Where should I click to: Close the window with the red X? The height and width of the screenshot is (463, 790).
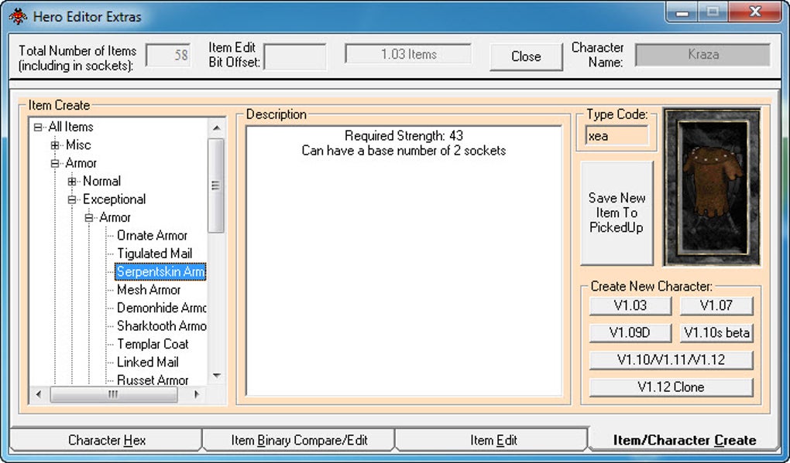click(x=754, y=12)
